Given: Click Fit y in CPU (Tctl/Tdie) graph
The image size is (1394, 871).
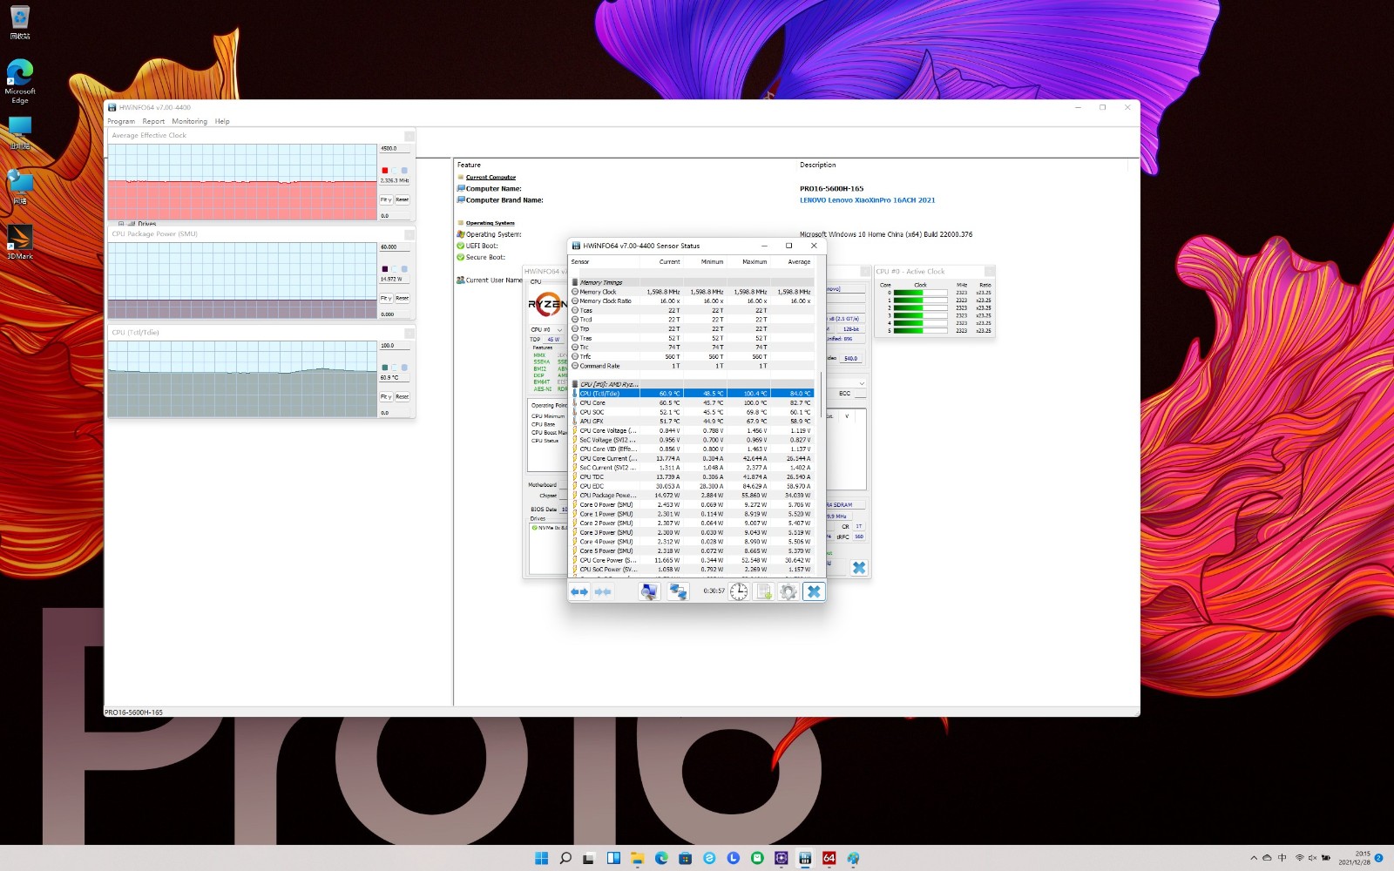Looking at the screenshot, I should (386, 396).
